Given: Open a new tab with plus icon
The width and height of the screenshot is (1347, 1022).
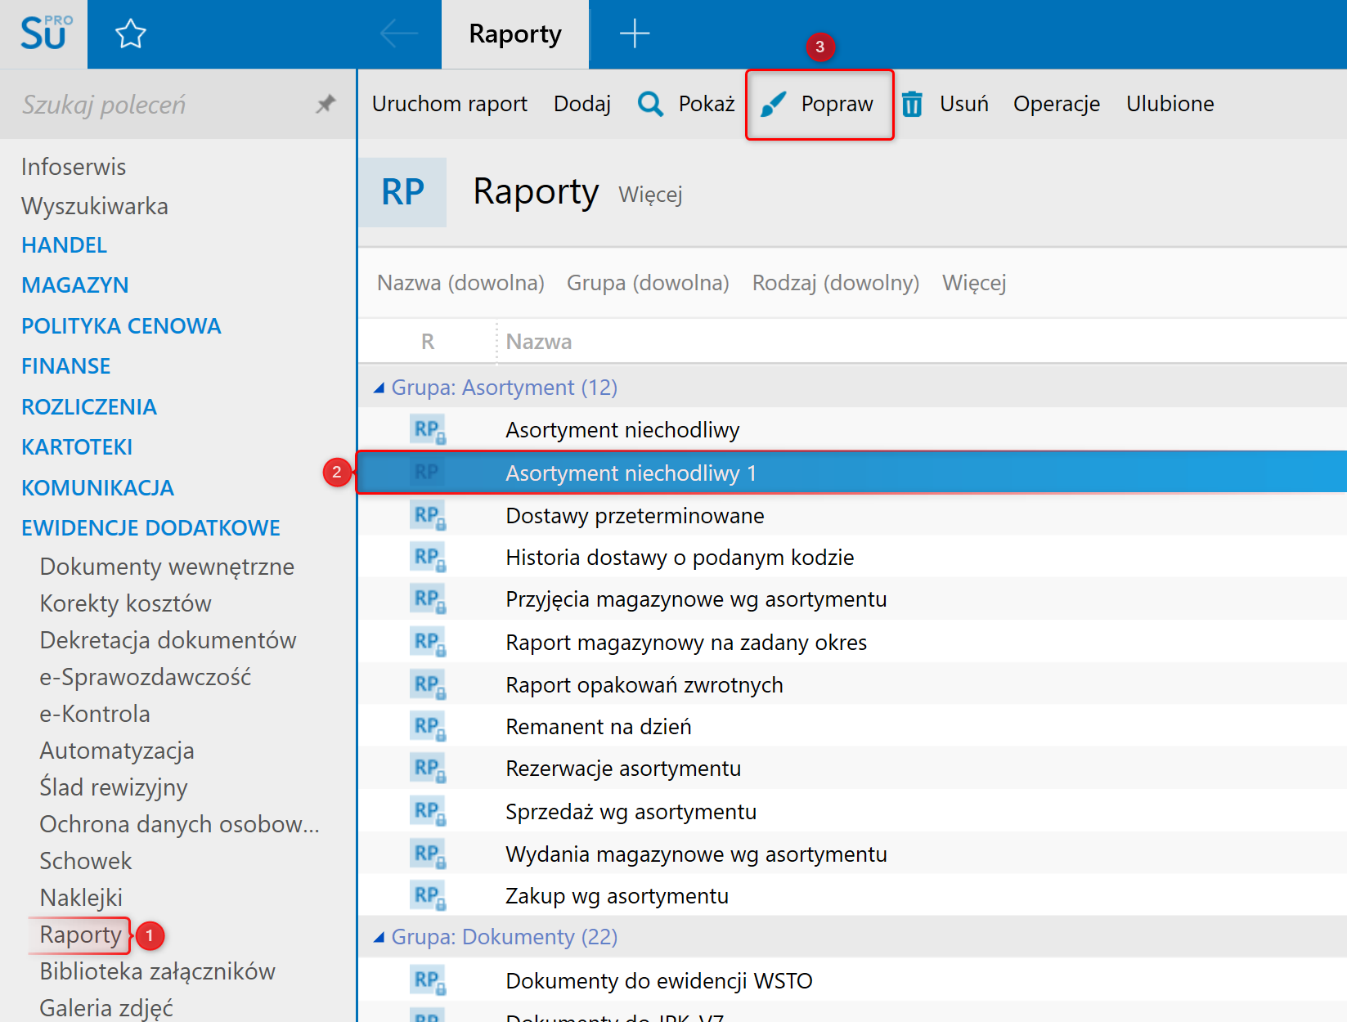Looking at the screenshot, I should coord(634,34).
